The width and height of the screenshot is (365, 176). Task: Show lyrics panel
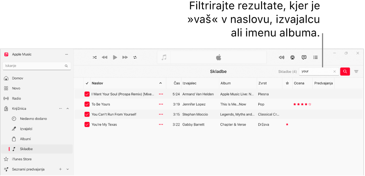pos(304,57)
